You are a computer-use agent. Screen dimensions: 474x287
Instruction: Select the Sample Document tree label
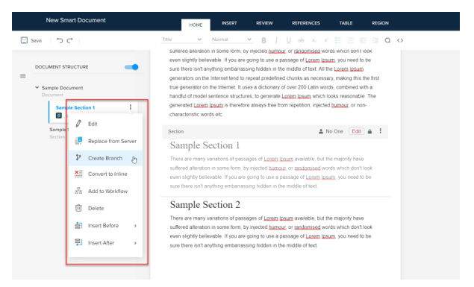[62, 88]
